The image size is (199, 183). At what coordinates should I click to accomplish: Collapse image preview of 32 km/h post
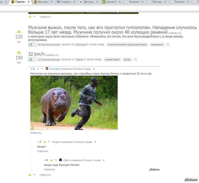pos(32,59)
